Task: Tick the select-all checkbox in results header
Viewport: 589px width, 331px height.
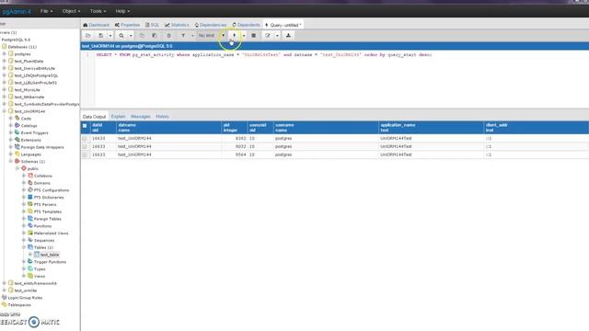Action: click(x=85, y=126)
